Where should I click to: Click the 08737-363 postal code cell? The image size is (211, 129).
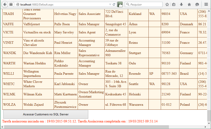pos(170,73)
